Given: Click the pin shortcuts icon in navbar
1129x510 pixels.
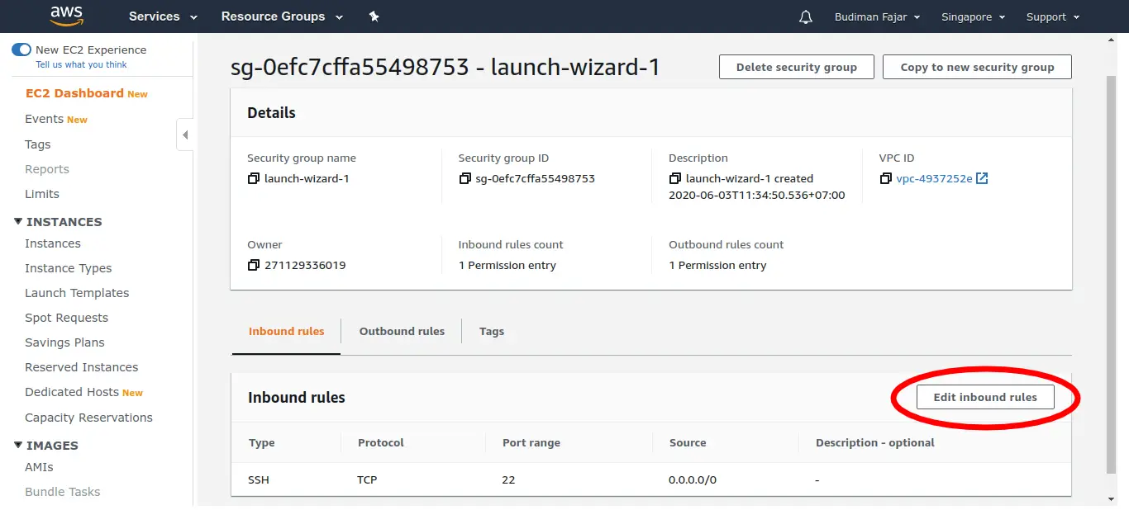Looking at the screenshot, I should (x=374, y=17).
